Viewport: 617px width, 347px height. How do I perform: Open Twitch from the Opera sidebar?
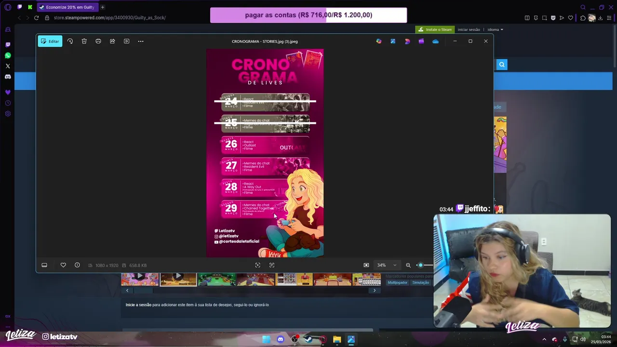point(8,45)
